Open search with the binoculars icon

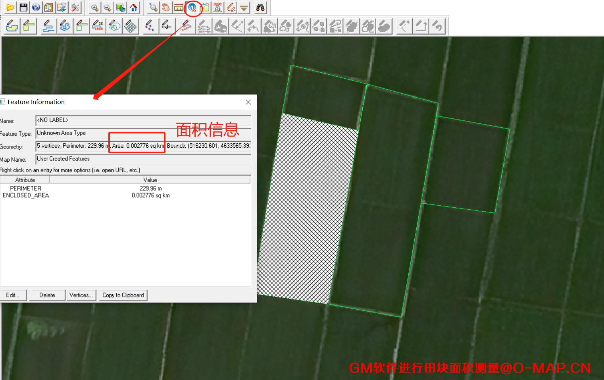[x=260, y=8]
